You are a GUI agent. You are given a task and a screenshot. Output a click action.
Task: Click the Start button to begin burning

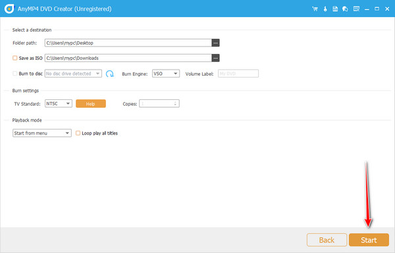click(369, 240)
